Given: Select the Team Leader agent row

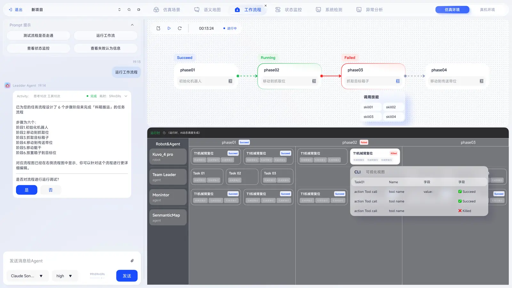Looking at the screenshot, I should (x=168, y=177).
